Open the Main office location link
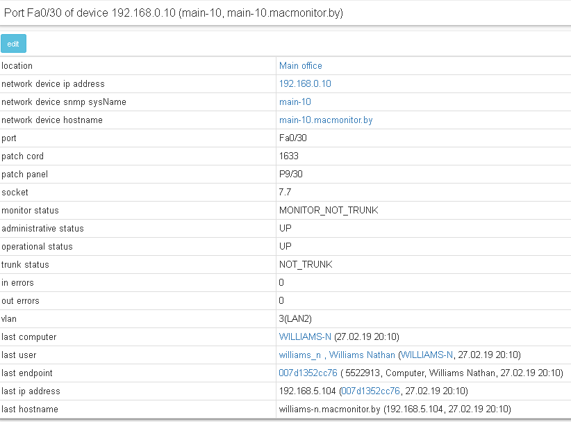571x422 pixels. tap(300, 66)
